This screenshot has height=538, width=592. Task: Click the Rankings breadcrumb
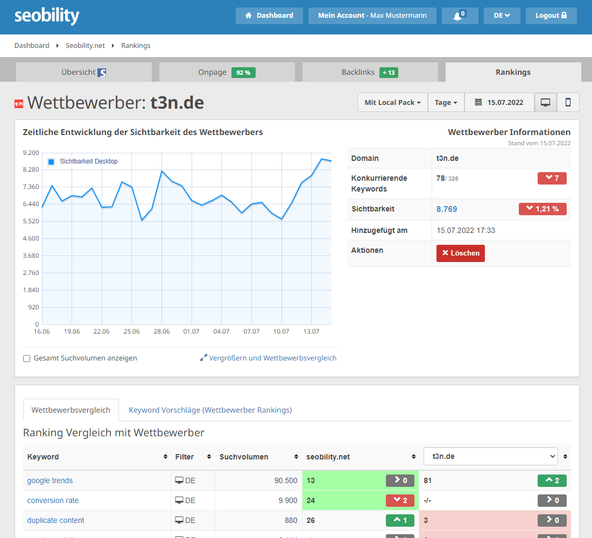pyautogui.click(x=136, y=46)
